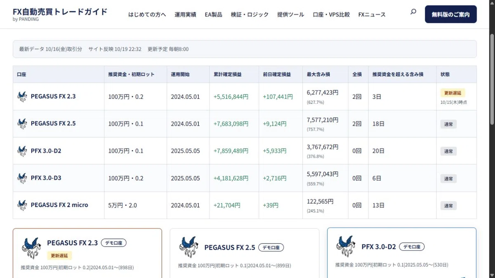Click the 通常 status in PFX 3.0-D2 row
Image resolution: width=495 pixels, height=278 pixels.
click(x=448, y=152)
